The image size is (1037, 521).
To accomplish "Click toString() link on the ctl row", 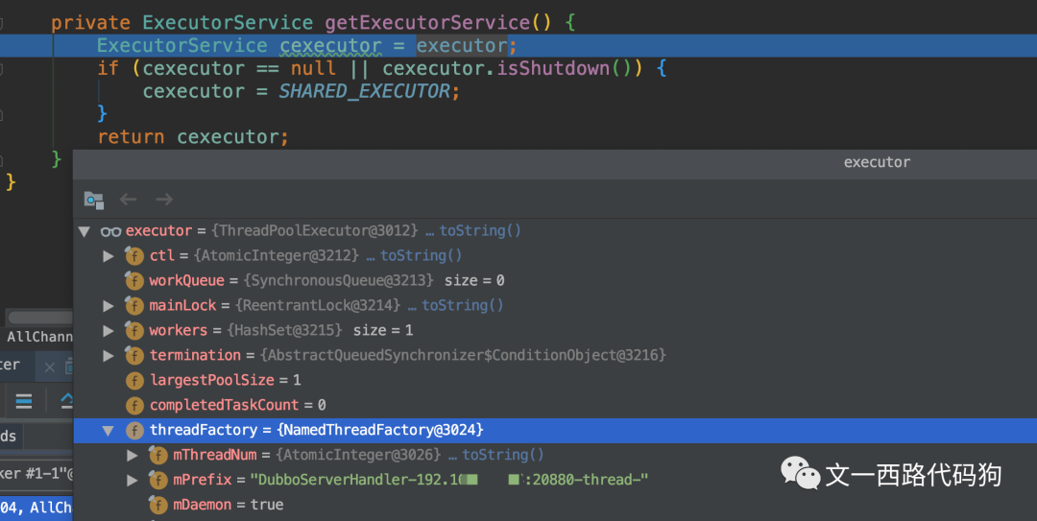I will coord(421,256).
